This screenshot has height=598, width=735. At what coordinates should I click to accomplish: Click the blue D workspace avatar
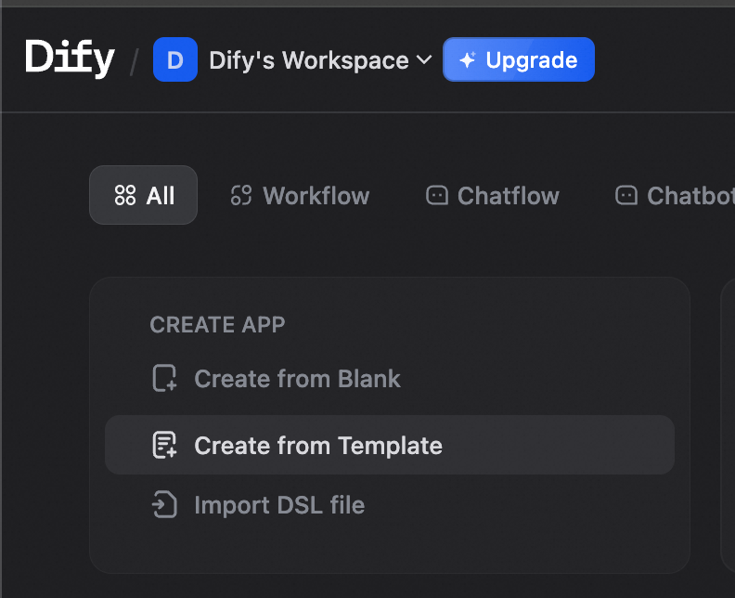(x=174, y=59)
